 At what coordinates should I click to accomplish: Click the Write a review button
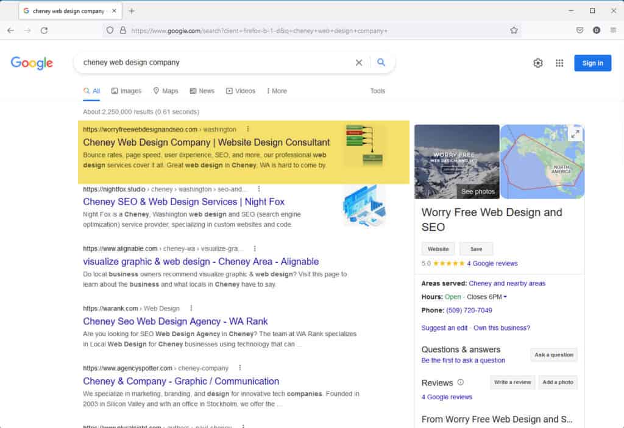point(512,382)
